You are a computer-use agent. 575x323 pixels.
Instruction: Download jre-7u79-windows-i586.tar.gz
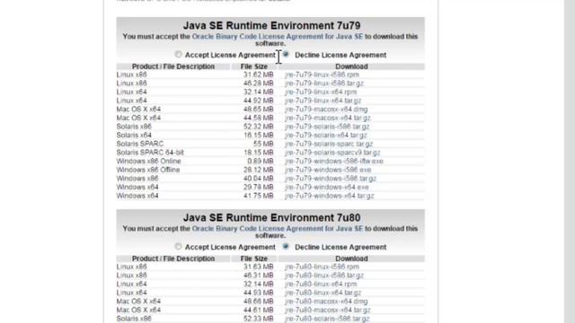(x=331, y=179)
